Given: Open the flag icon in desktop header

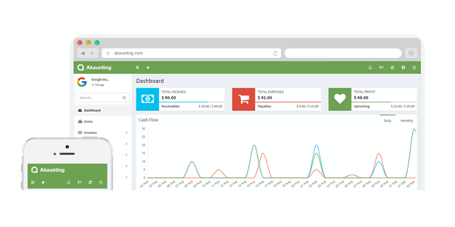Looking at the screenshot, I should click(381, 68).
